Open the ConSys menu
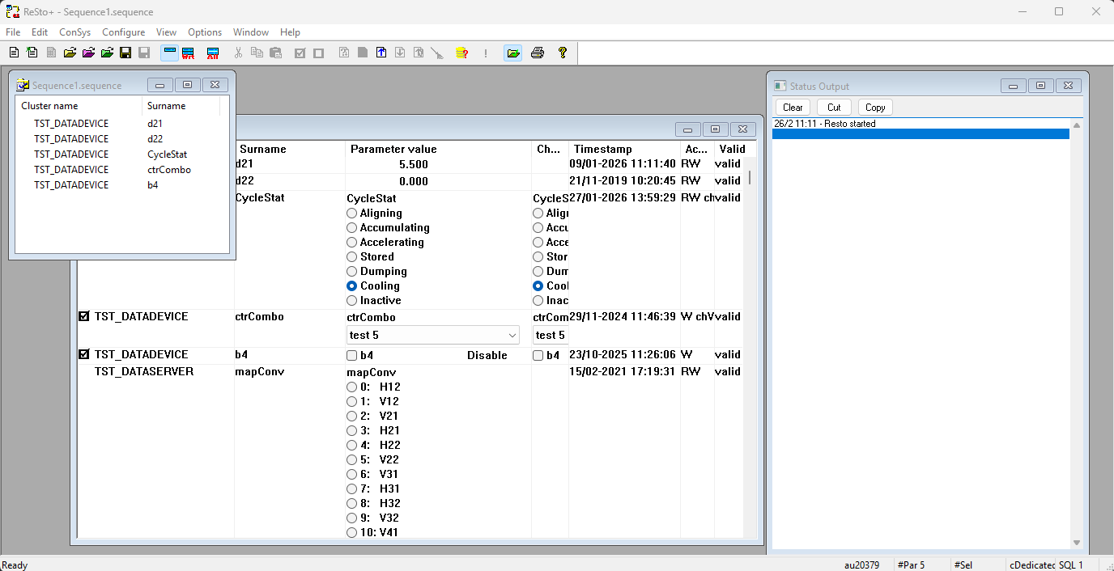Screen dimensions: 1114x571 (74, 32)
